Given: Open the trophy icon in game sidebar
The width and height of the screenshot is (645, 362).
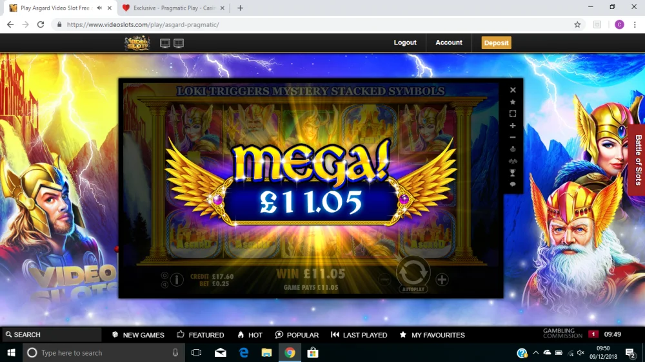Looking at the screenshot, I should click(x=513, y=173).
